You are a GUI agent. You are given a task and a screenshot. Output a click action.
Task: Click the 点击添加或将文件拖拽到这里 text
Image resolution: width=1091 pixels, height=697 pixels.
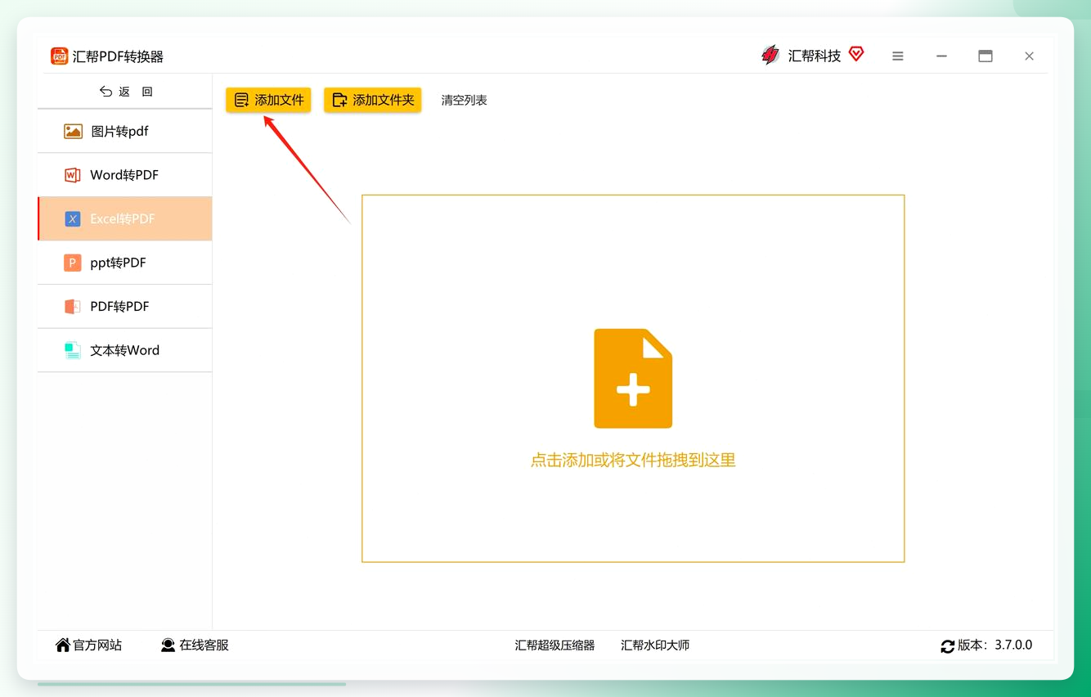(x=633, y=461)
